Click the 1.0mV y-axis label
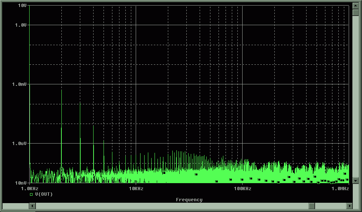 pyautogui.click(x=20, y=84)
